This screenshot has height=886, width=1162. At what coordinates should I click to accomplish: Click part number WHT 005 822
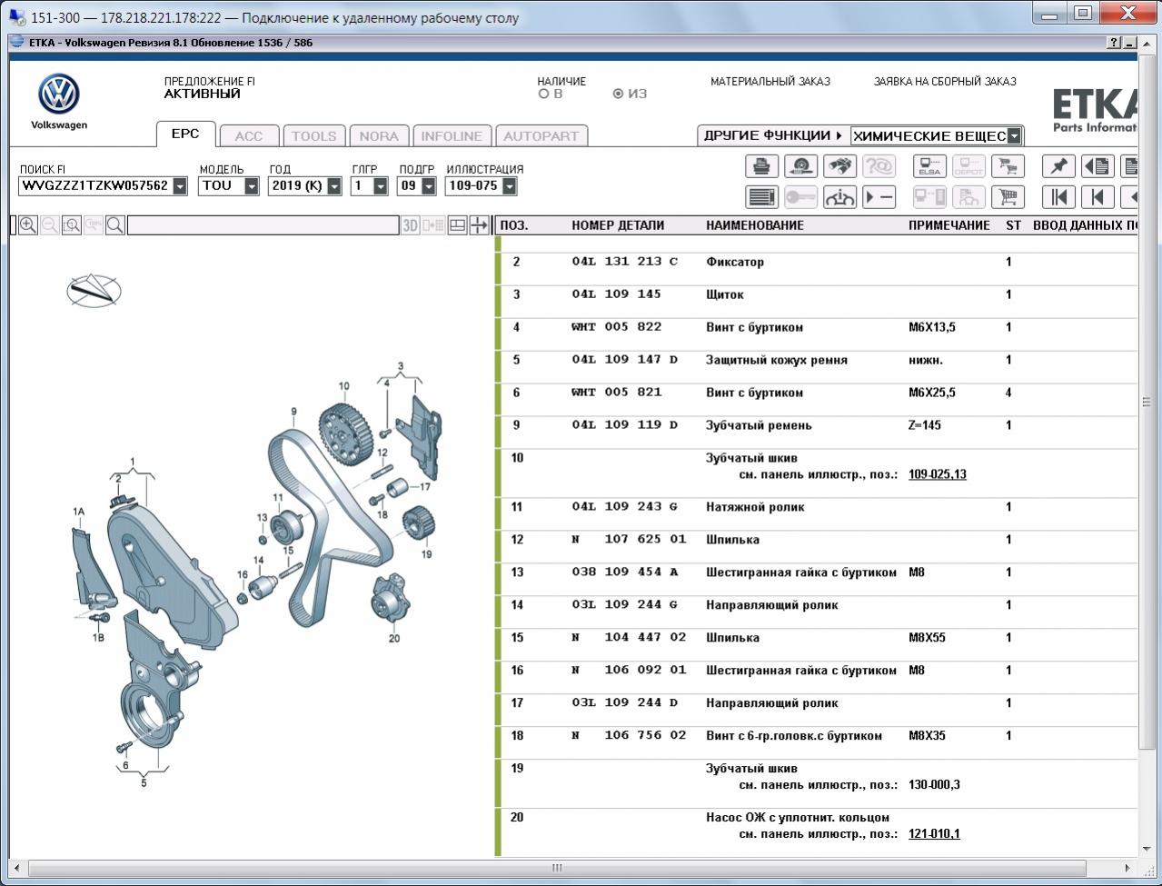(x=616, y=327)
